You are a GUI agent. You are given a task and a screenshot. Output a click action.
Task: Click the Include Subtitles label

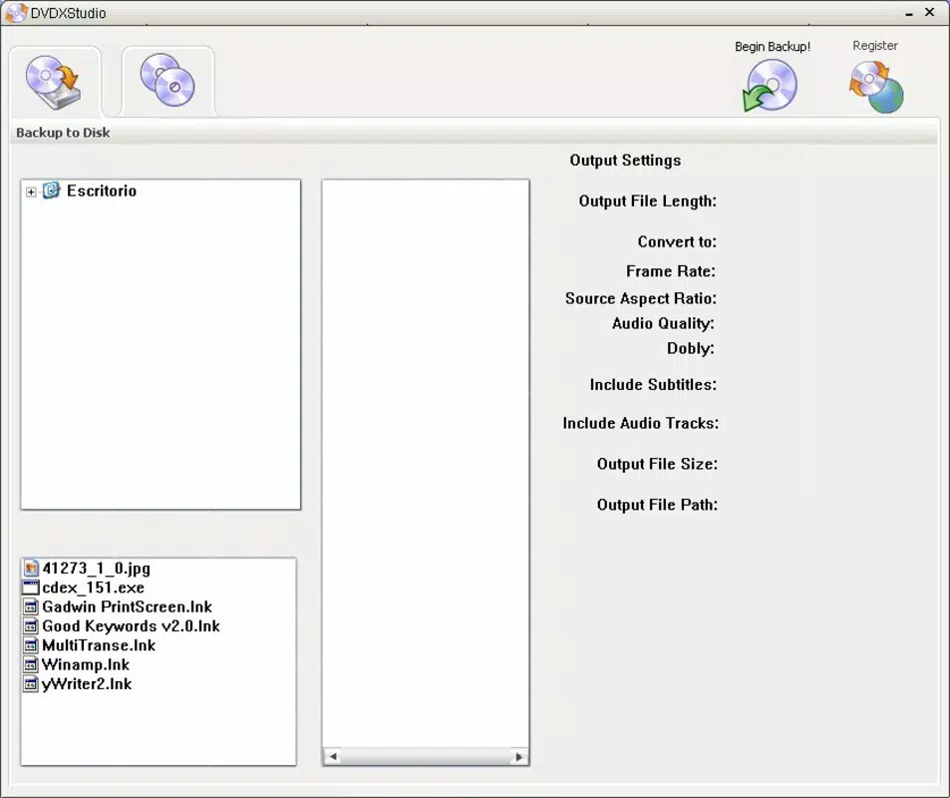653,384
